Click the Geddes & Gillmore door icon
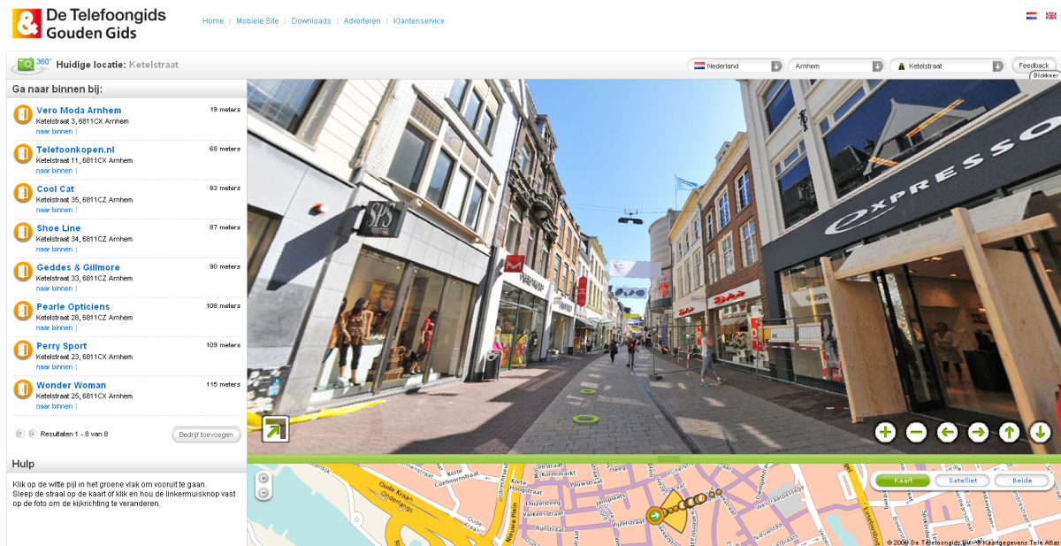This screenshot has width=1061, height=546. 23,271
